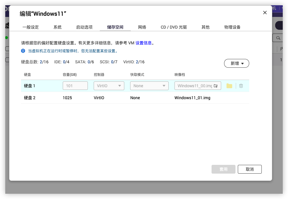Image resolution: width=288 pixels, height=199 pixels.
Task: Open the 控制器 VirtIO dropdown
Action: (x=109, y=86)
